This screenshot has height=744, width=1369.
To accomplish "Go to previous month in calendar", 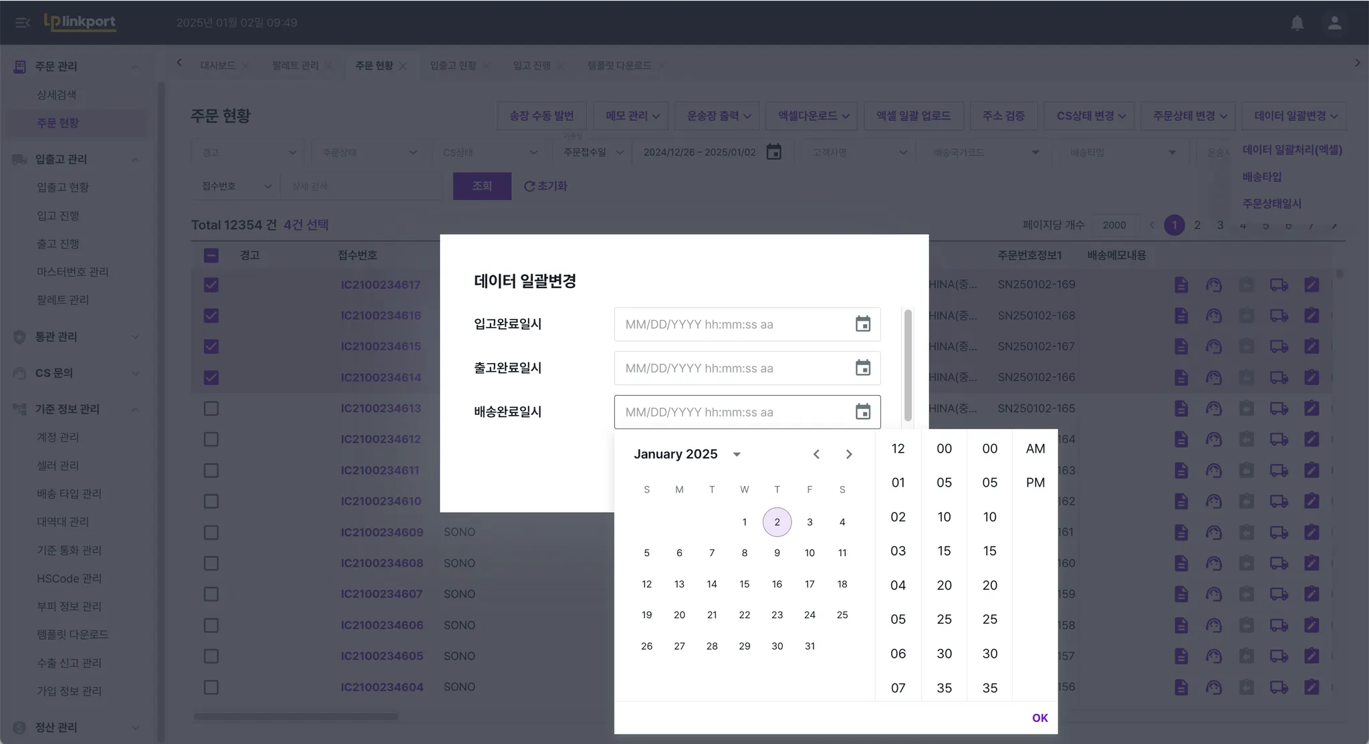I will click(816, 455).
